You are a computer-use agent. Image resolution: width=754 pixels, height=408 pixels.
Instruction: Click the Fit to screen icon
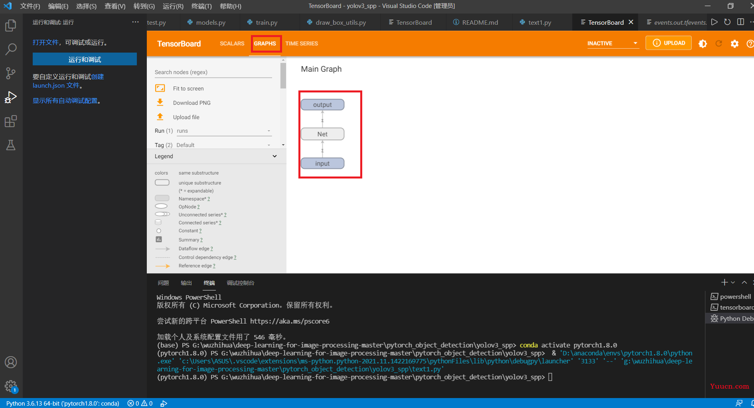[x=160, y=88]
